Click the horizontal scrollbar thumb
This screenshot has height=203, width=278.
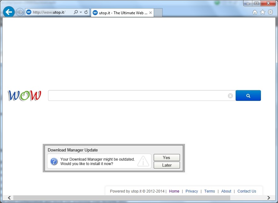[122, 198]
